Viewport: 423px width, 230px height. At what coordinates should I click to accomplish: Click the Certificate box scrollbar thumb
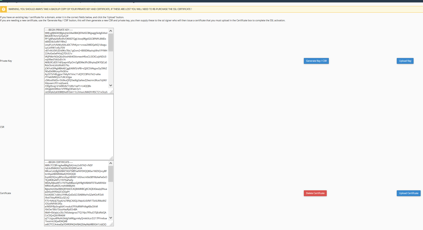click(x=111, y=174)
